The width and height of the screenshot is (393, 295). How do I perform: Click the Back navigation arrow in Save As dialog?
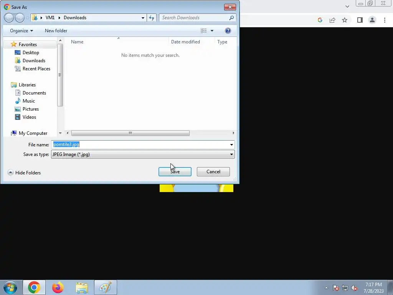(9, 18)
